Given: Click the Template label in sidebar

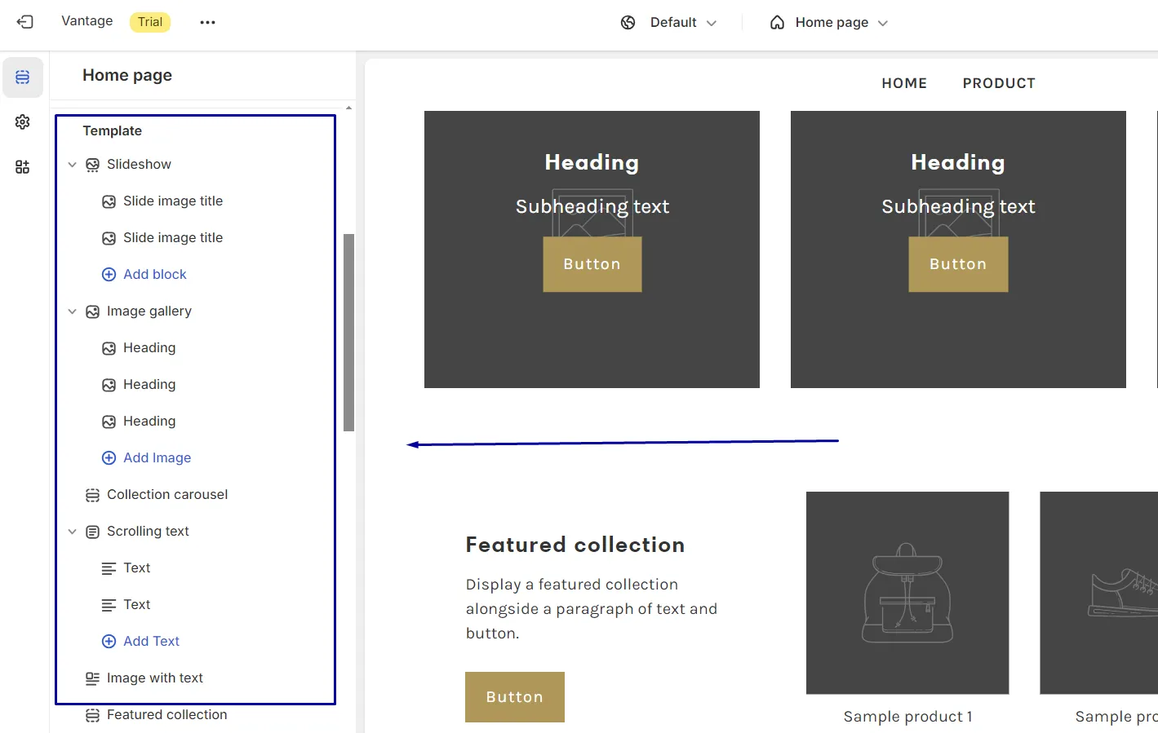Looking at the screenshot, I should pyautogui.click(x=113, y=131).
